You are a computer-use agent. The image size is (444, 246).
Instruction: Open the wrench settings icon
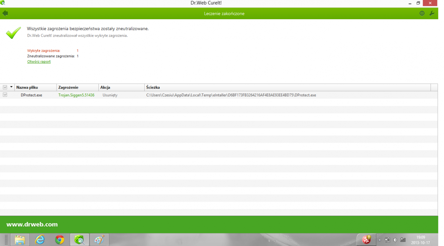(x=432, y=13)
